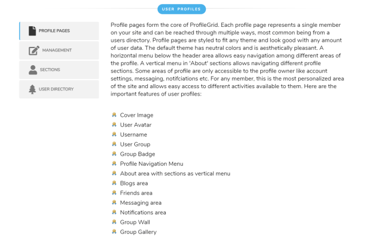367x238 pixels.
Task: Click the bullet icon beside Friends area
Action: pyautogui.click(x=114, y=193)
